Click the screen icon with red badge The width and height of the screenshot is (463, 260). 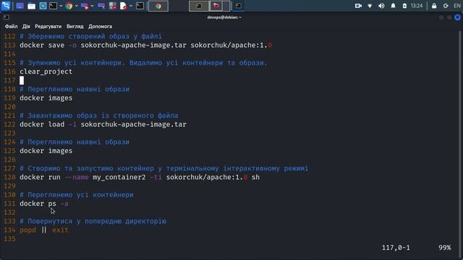pos(85,6)
